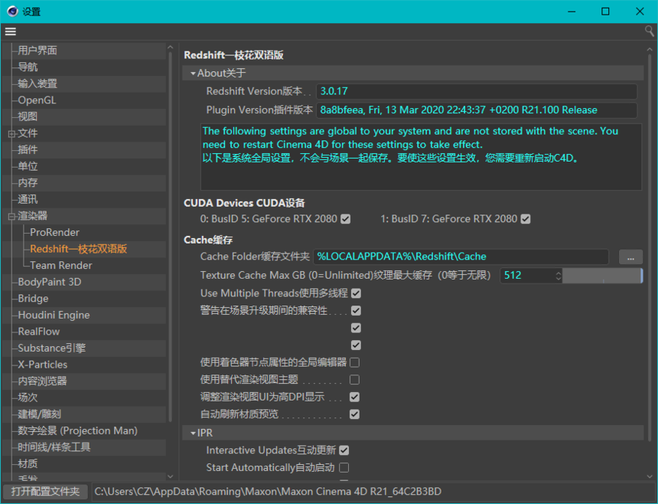658x504 pixels.
Task: Enable 使用替代渲染视图主题 checkbox
Action: point(354,380)
